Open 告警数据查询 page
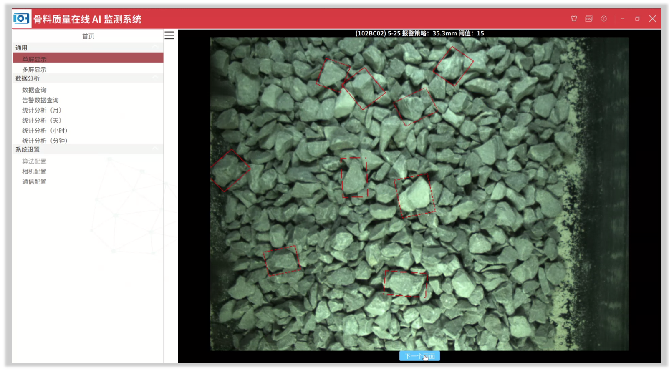 [x=40, y=100]
